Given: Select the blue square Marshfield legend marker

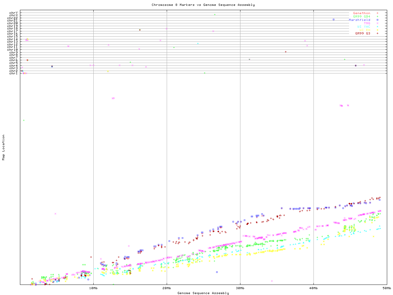Looking at the screenshot, I should point(377,20).
